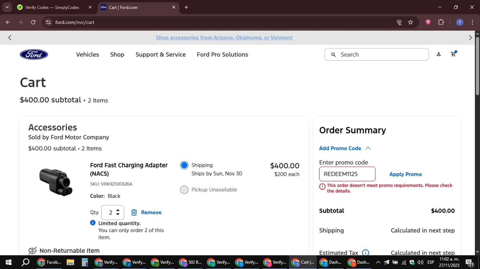
Task: Click the SKU: VRK9Z10E826A text
Action: click(111, 184)
